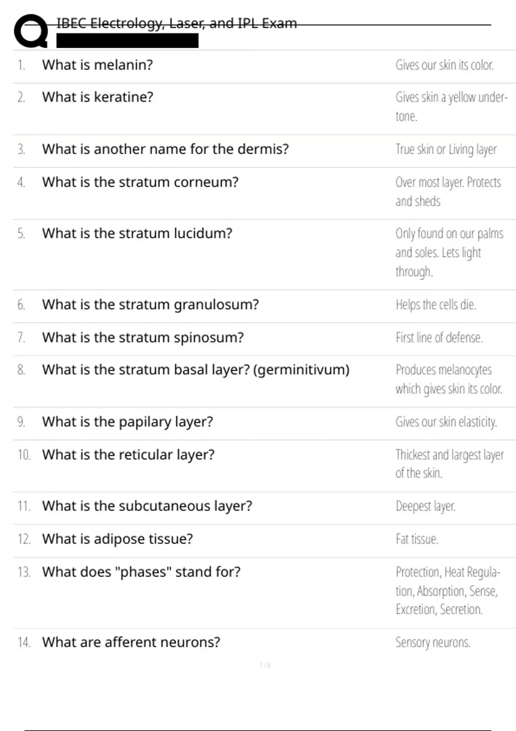The height and width of the screenshot is (731, 516).
Task: Select the 'phases' stand for question
Action: (x=141, y=572)
